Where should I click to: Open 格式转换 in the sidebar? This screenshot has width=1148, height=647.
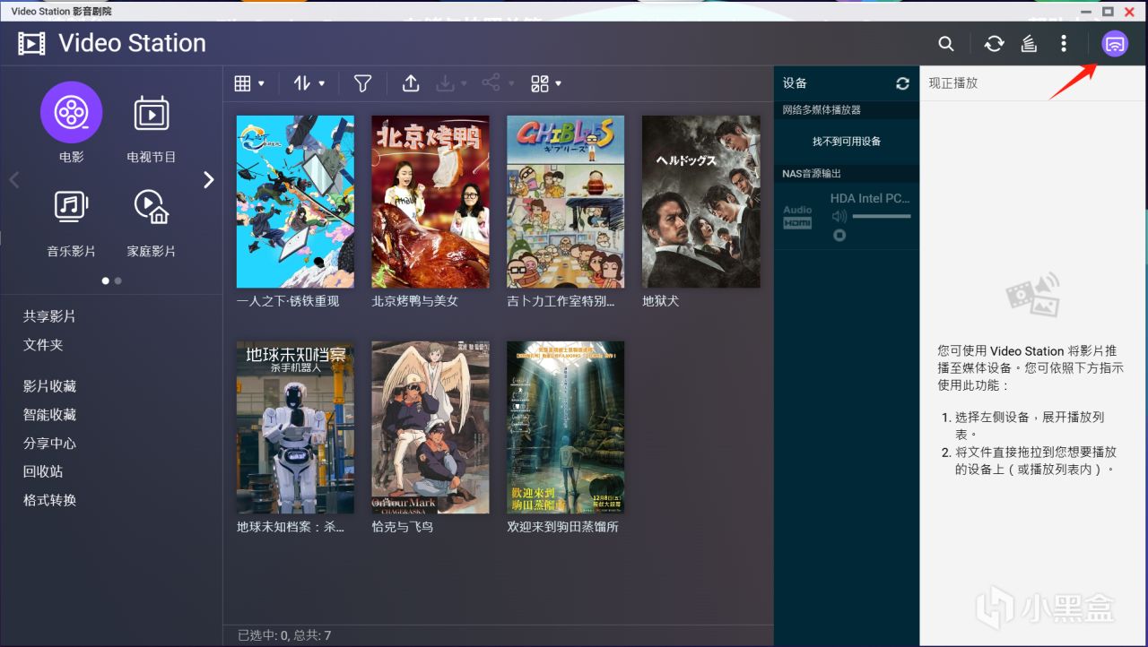point(49,500)
